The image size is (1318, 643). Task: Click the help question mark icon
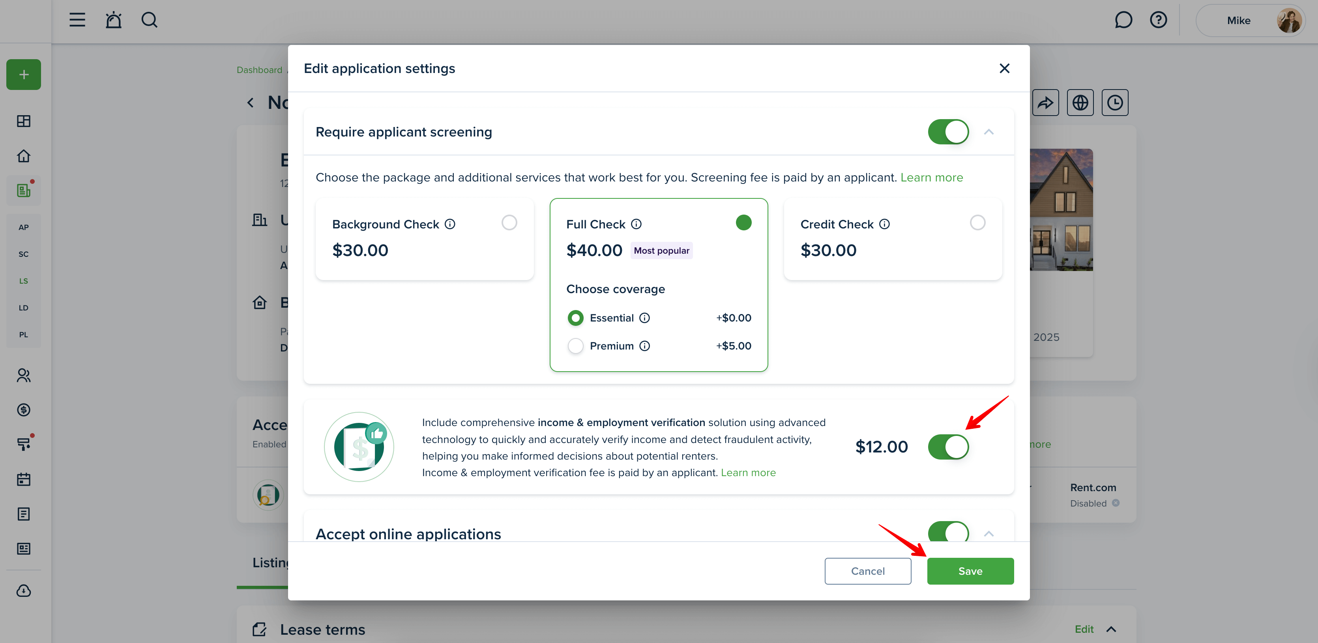(1158, 20)
